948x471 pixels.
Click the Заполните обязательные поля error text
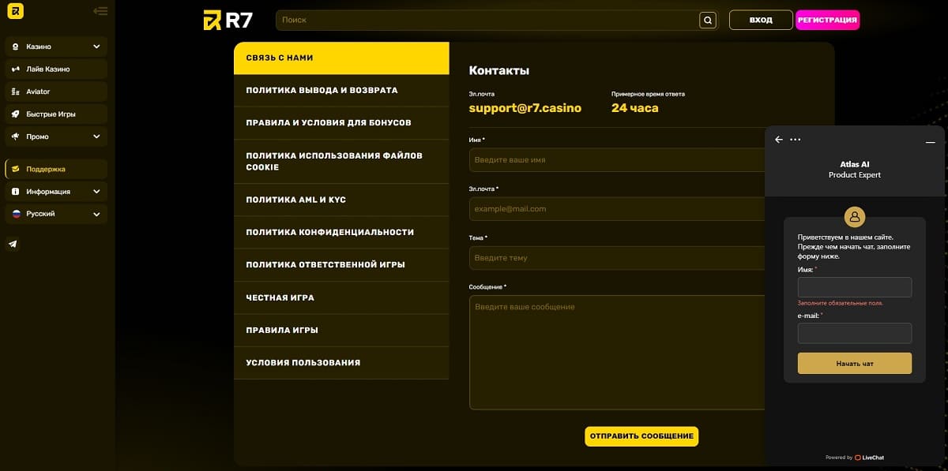coord(841,303)
